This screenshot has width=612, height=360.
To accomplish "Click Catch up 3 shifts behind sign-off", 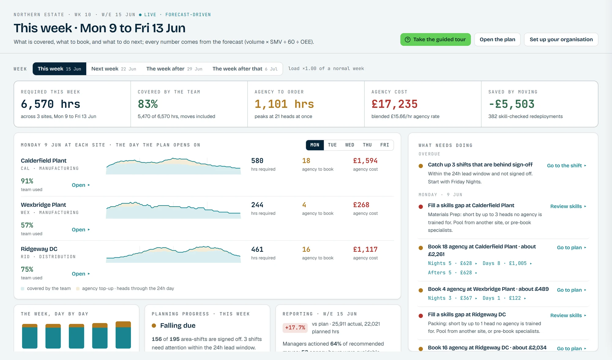I will point(480,165).
